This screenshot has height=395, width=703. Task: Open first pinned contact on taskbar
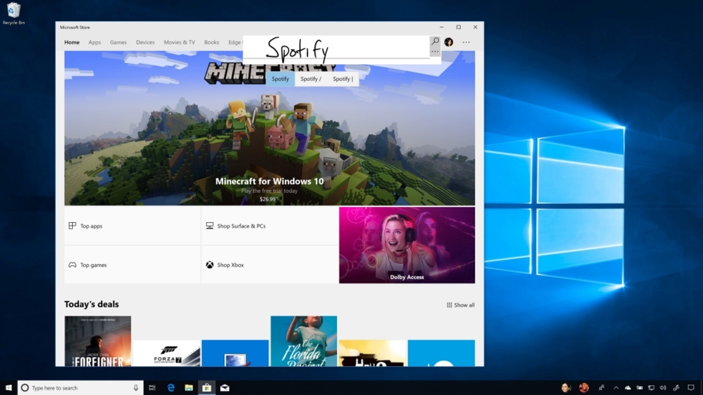coord(566,388)
